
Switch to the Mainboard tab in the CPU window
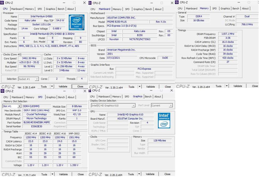[x=17, y=9]
